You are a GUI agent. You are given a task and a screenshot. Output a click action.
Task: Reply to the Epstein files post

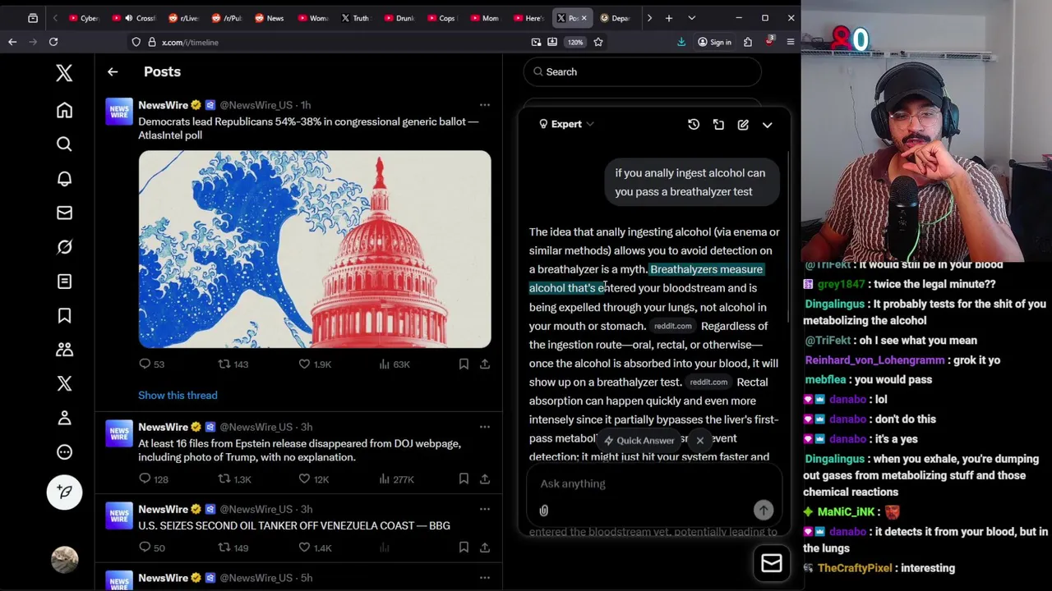click(153, 479)
